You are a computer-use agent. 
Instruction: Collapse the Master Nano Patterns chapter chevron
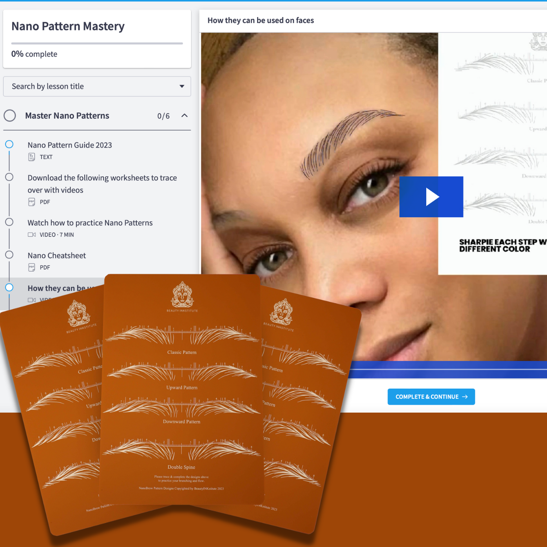click(x=185, y=116)
